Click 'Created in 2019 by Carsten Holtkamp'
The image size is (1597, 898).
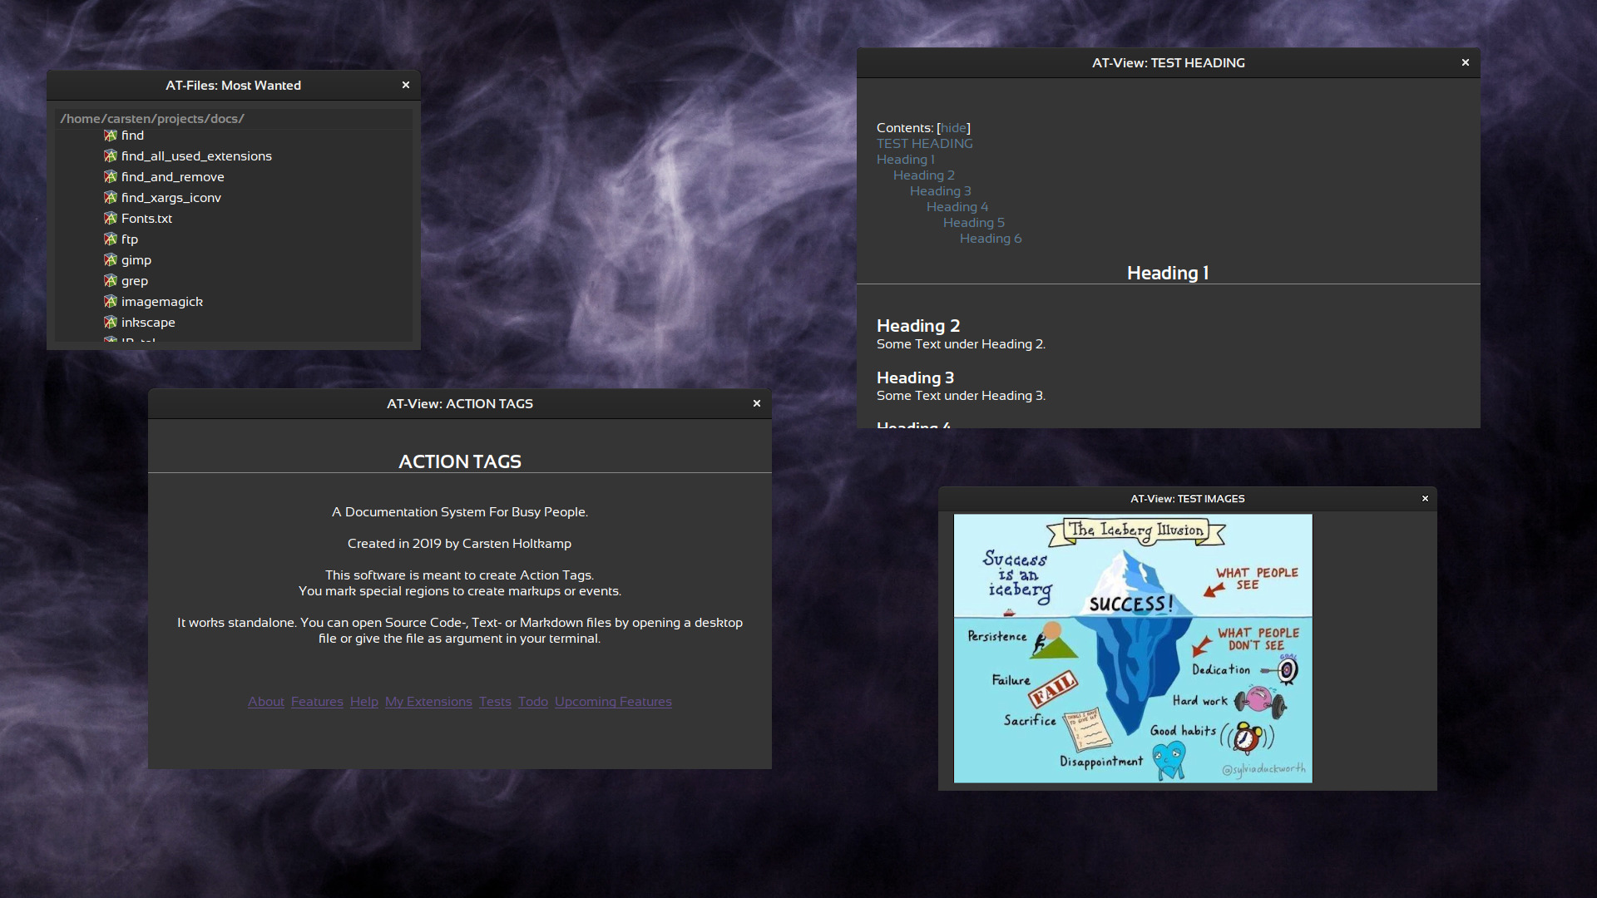coord(459,544)
